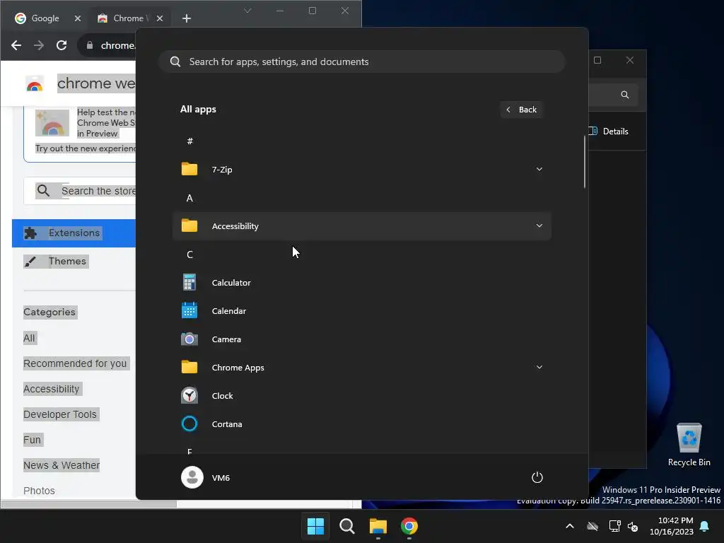The image size is (724, 543).
Task: Select Extensions in Web Store sidebar
Action: 74,233
